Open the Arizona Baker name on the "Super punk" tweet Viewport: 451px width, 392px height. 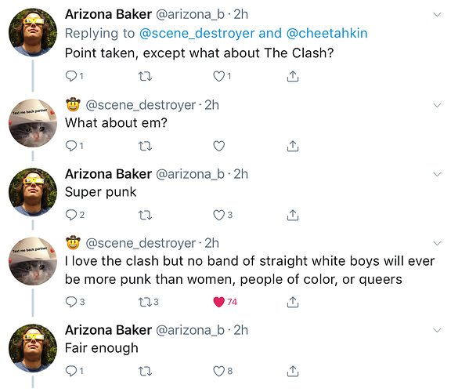[x=108, y=174]
